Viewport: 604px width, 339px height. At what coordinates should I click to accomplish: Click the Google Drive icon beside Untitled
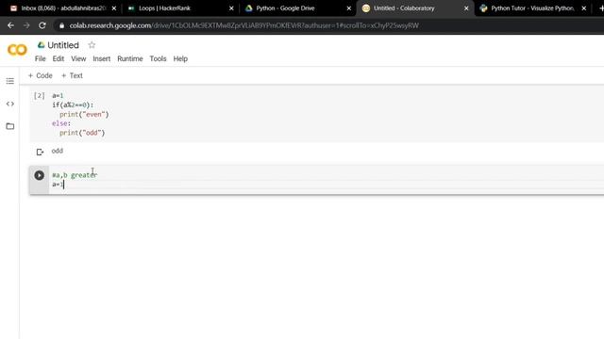pyautogui.click(x=41, y=45)
